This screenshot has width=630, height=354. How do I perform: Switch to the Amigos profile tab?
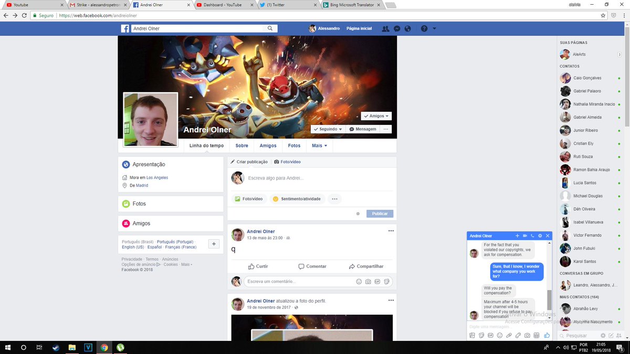268,146
